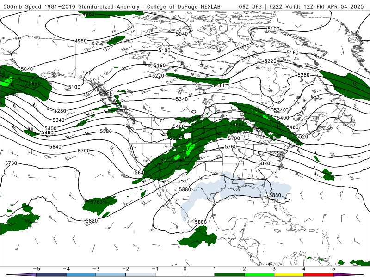Image resolution: width=370 pixels, height=277 pixels.
Task: Click the '3' colorbar tick label
Action: [274, 269]
